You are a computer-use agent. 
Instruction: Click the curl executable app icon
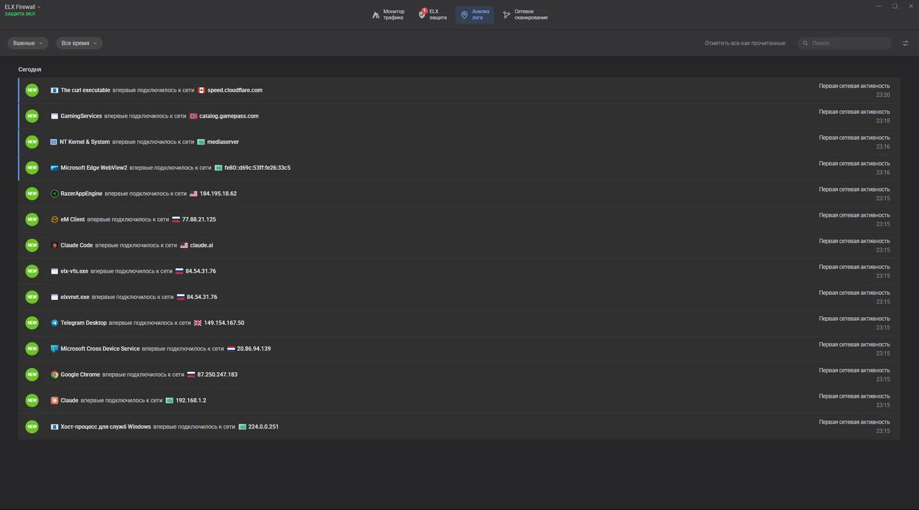55,90
